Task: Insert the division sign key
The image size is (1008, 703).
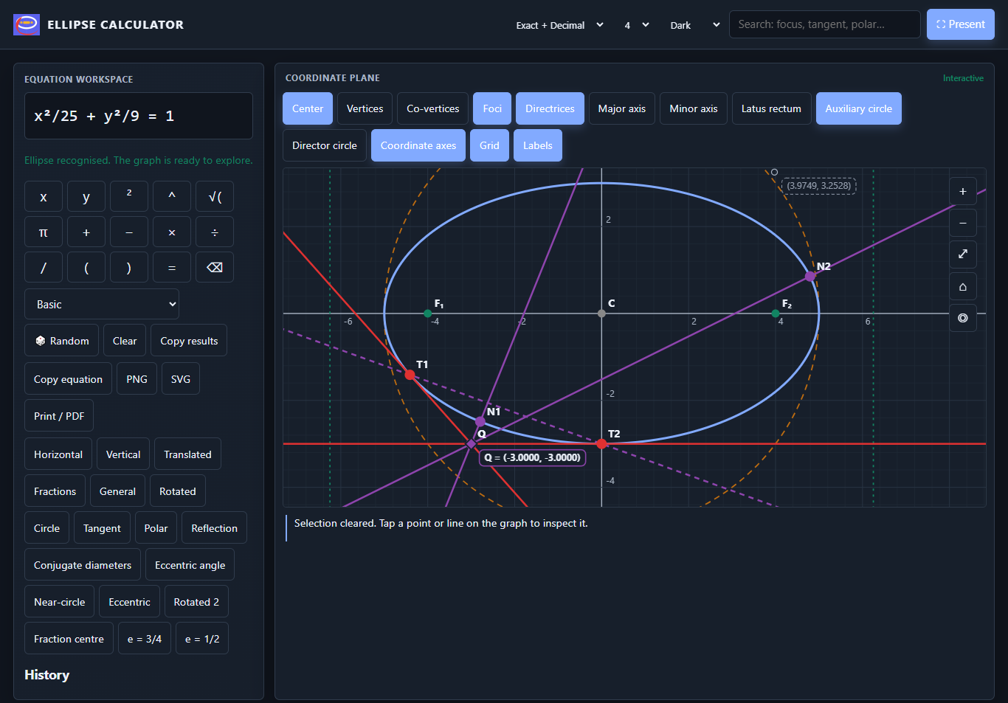Action: tap(215, 232)
